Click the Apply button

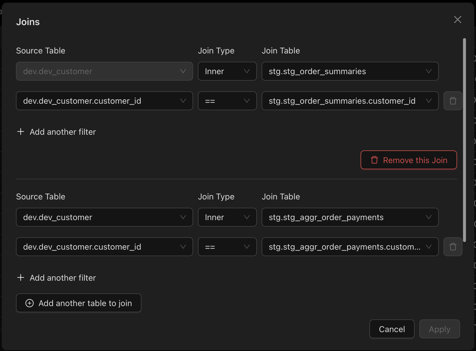pos(439,329)
